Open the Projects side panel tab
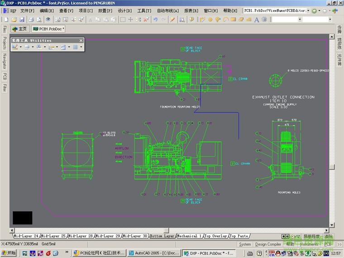 (5, 43)
